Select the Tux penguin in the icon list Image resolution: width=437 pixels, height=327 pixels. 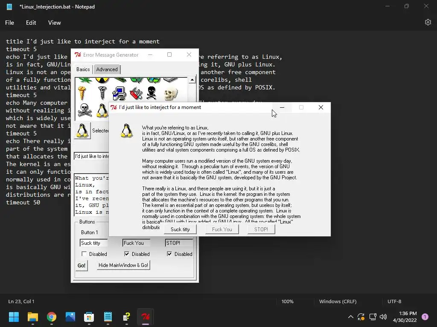pos(102,111)
